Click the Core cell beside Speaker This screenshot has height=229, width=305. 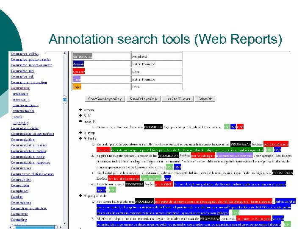(x=157, y=72)
